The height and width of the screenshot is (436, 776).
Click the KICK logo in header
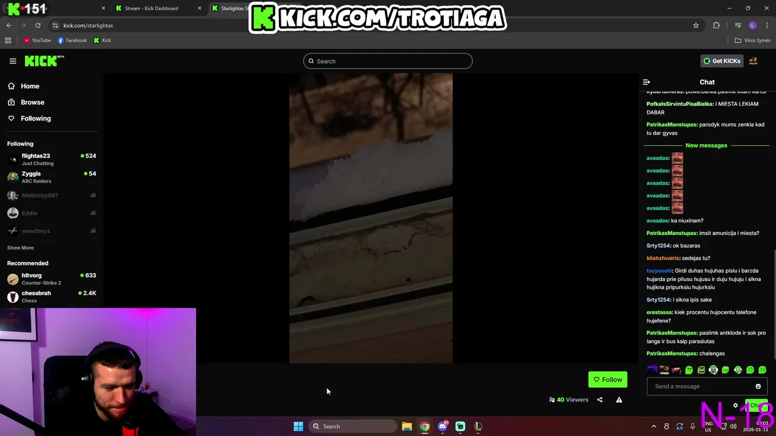pyautogui.click(x=44, y=61)
